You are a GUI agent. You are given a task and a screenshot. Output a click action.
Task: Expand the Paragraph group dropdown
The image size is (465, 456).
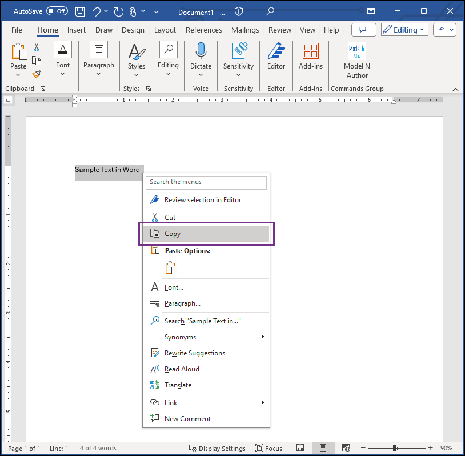[x=98, y=74]
